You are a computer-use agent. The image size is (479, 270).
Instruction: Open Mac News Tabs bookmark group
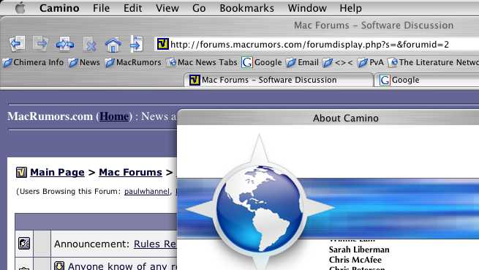coord(202,62)
